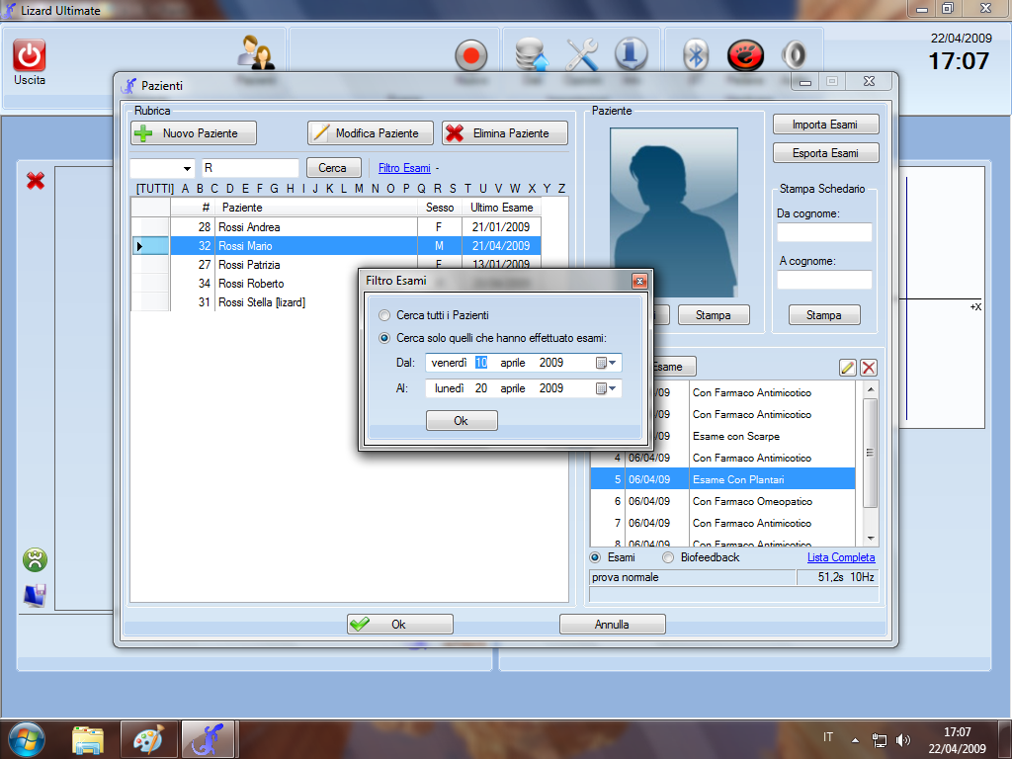
Task: Click the Paint icon in the taskbar
Action: (x=148, y=738)
